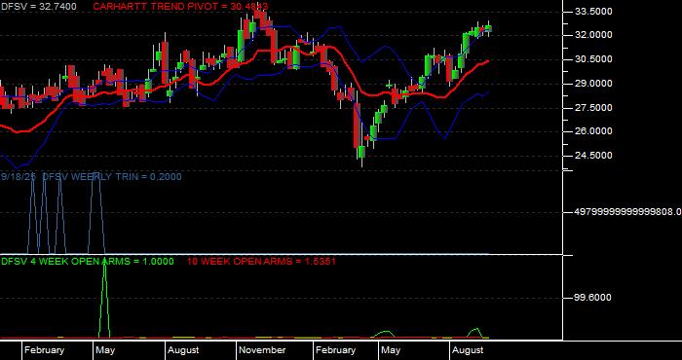
Task: Select DFSV 4 WEEK OPEN ARMS label
Action: click(x=88, y=262)
